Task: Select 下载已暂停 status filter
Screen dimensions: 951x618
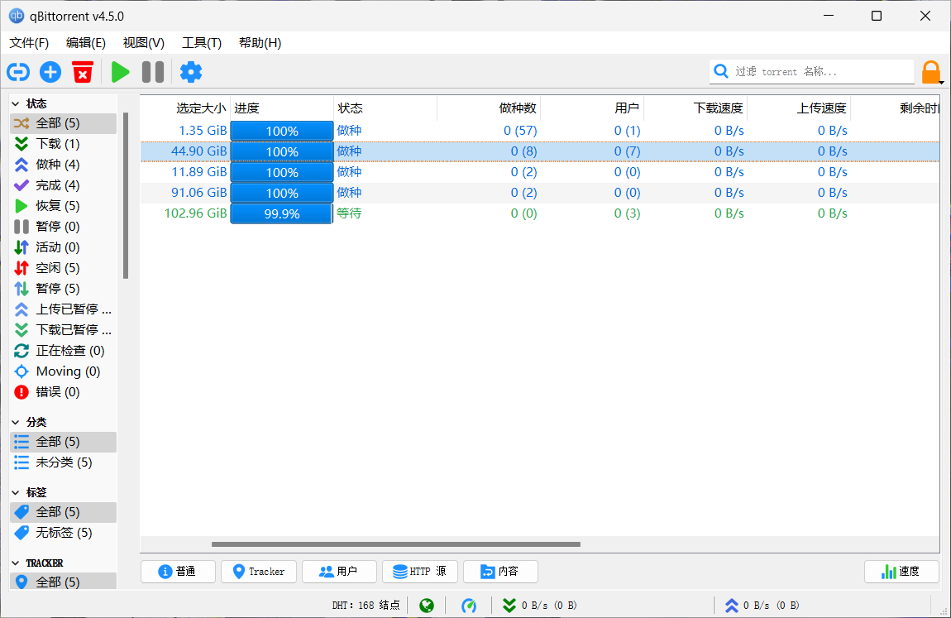Action: (x=63, y=330)
